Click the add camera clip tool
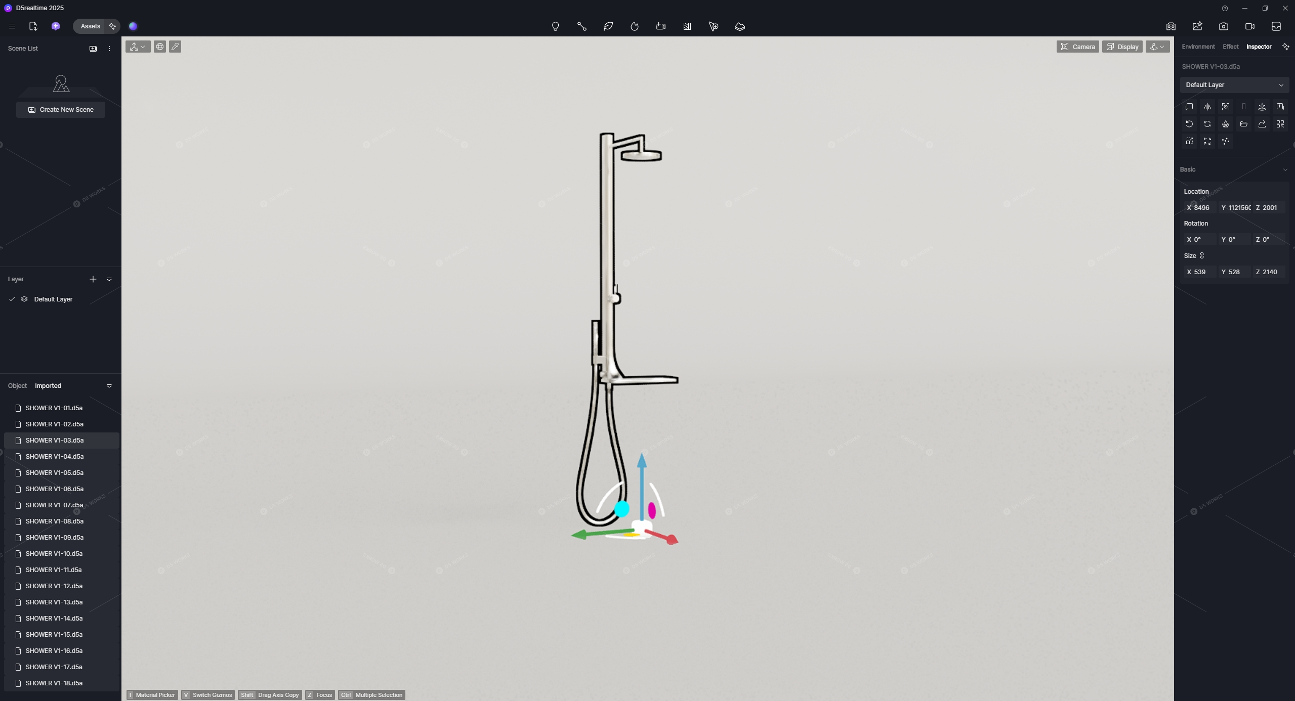Screen dimensions: 1295x701 [660, 26]
